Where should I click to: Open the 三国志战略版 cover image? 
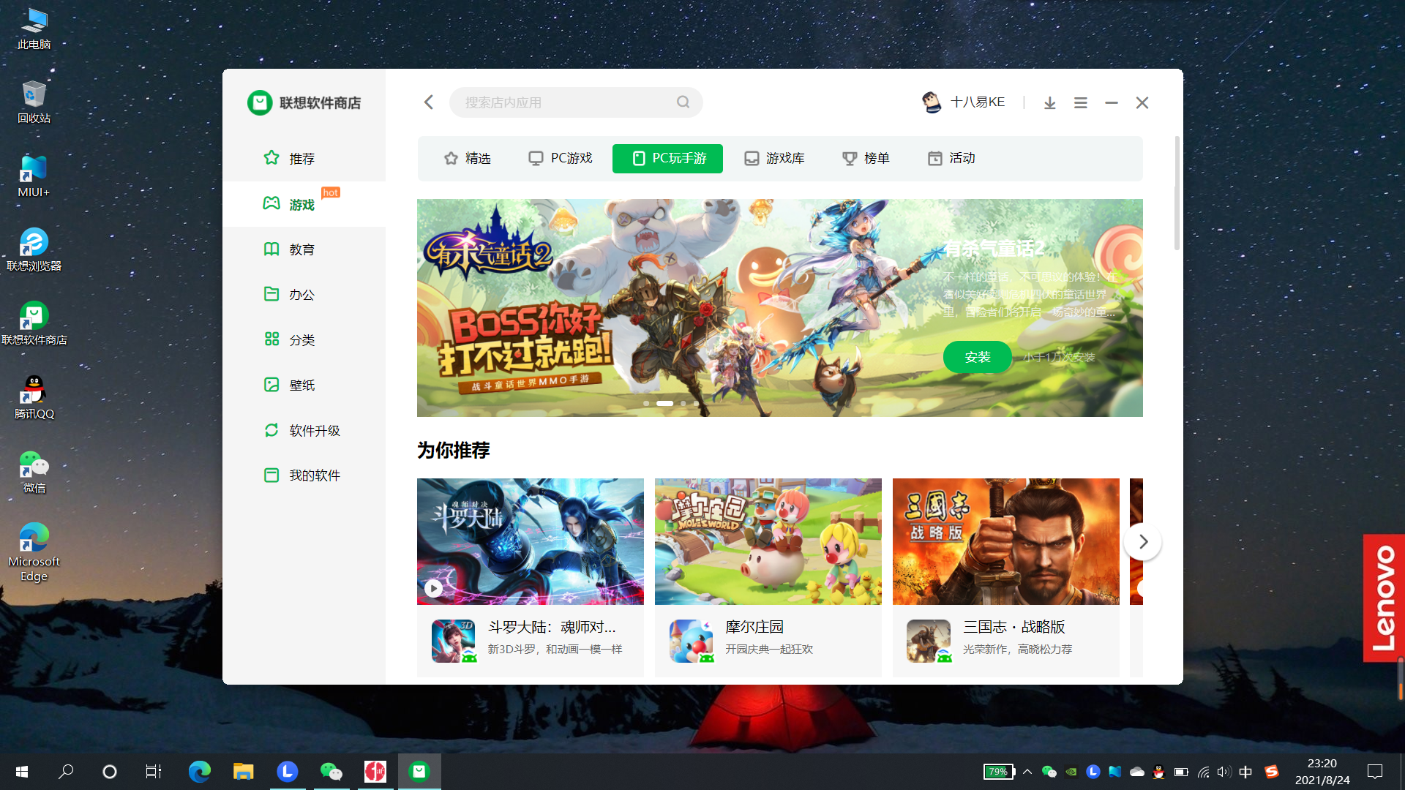point(1006,541)
